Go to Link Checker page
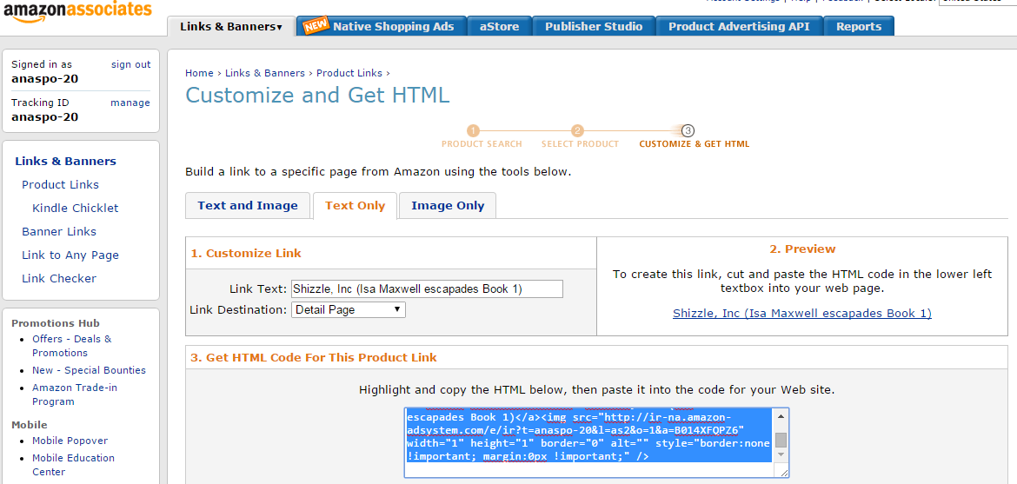1017x484 pixels. click(x=59, y=279)
